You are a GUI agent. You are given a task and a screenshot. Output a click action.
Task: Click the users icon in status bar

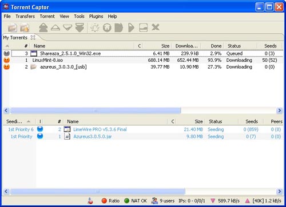[x=154, y=201]
